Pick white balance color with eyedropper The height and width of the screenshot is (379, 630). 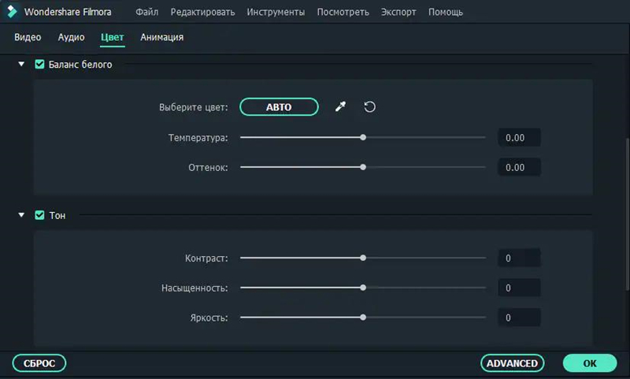pyautogui.click(x=340, y=107)
